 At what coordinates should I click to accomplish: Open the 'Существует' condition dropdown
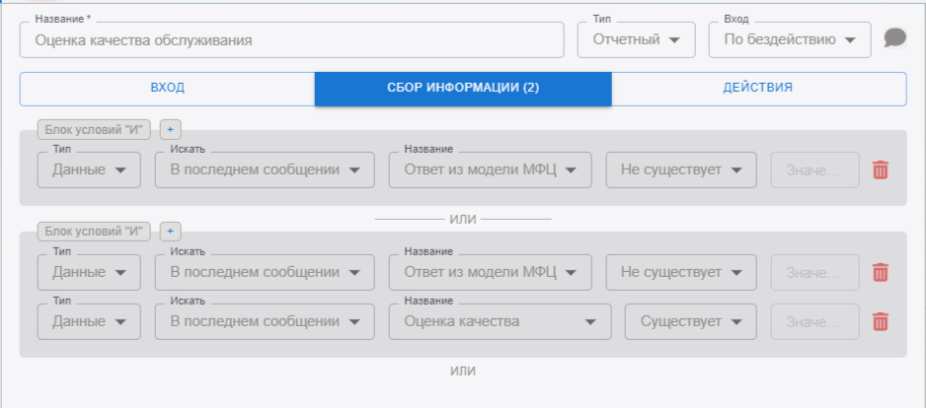click(690, 321)
